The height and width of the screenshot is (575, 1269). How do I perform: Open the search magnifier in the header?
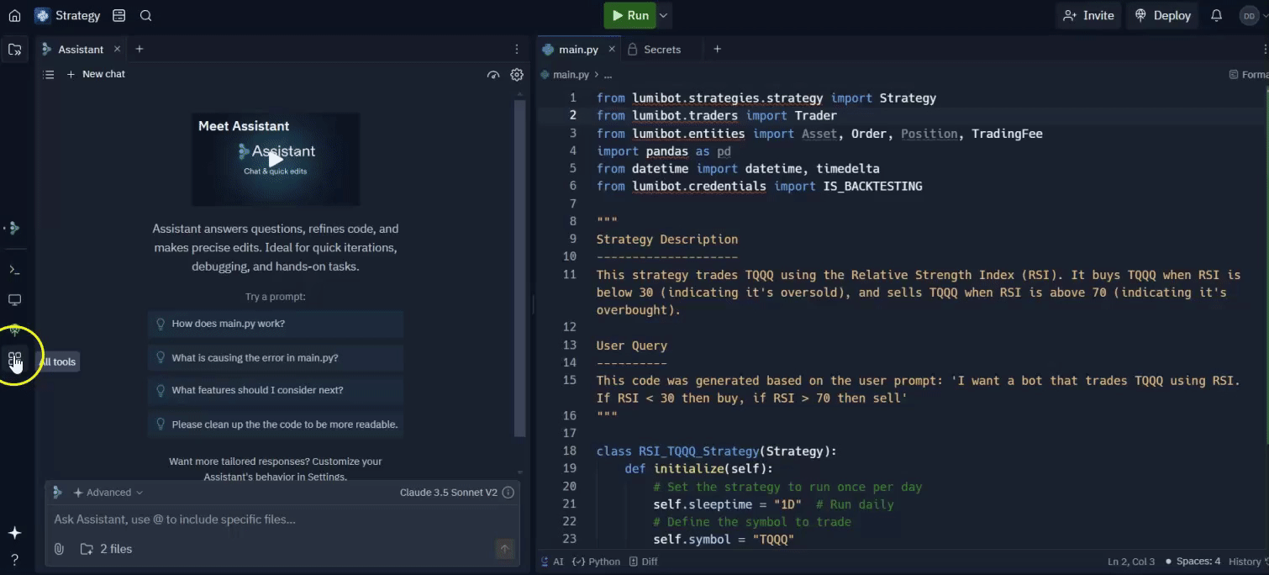tap(145, 15)
